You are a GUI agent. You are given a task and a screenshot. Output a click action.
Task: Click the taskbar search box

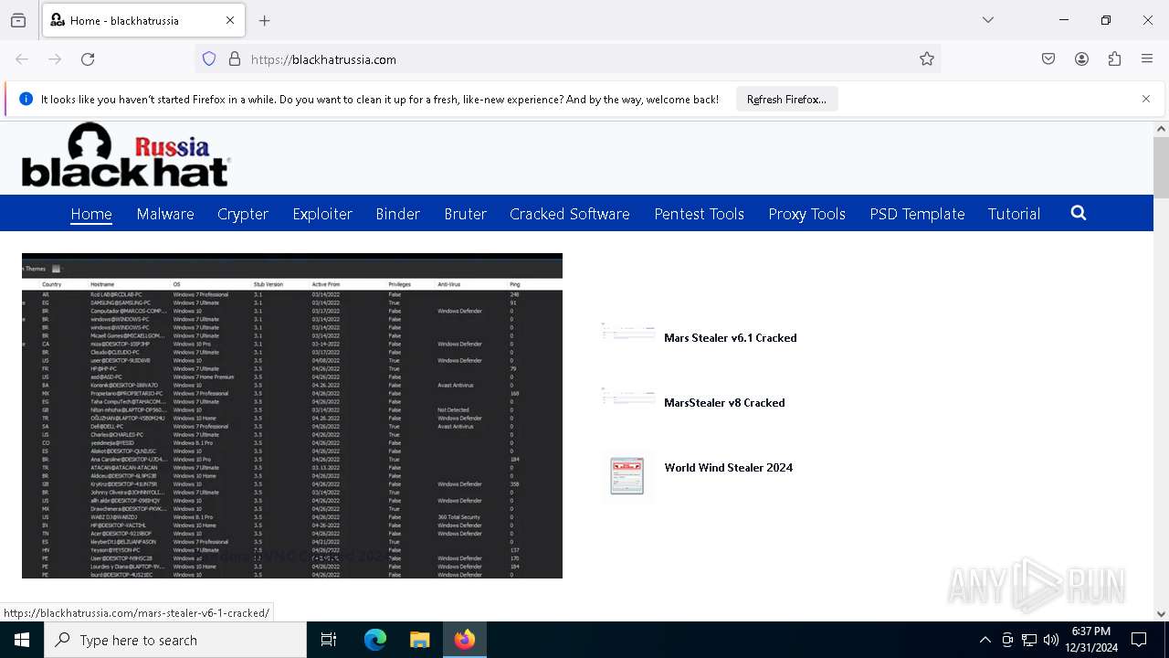175,640
